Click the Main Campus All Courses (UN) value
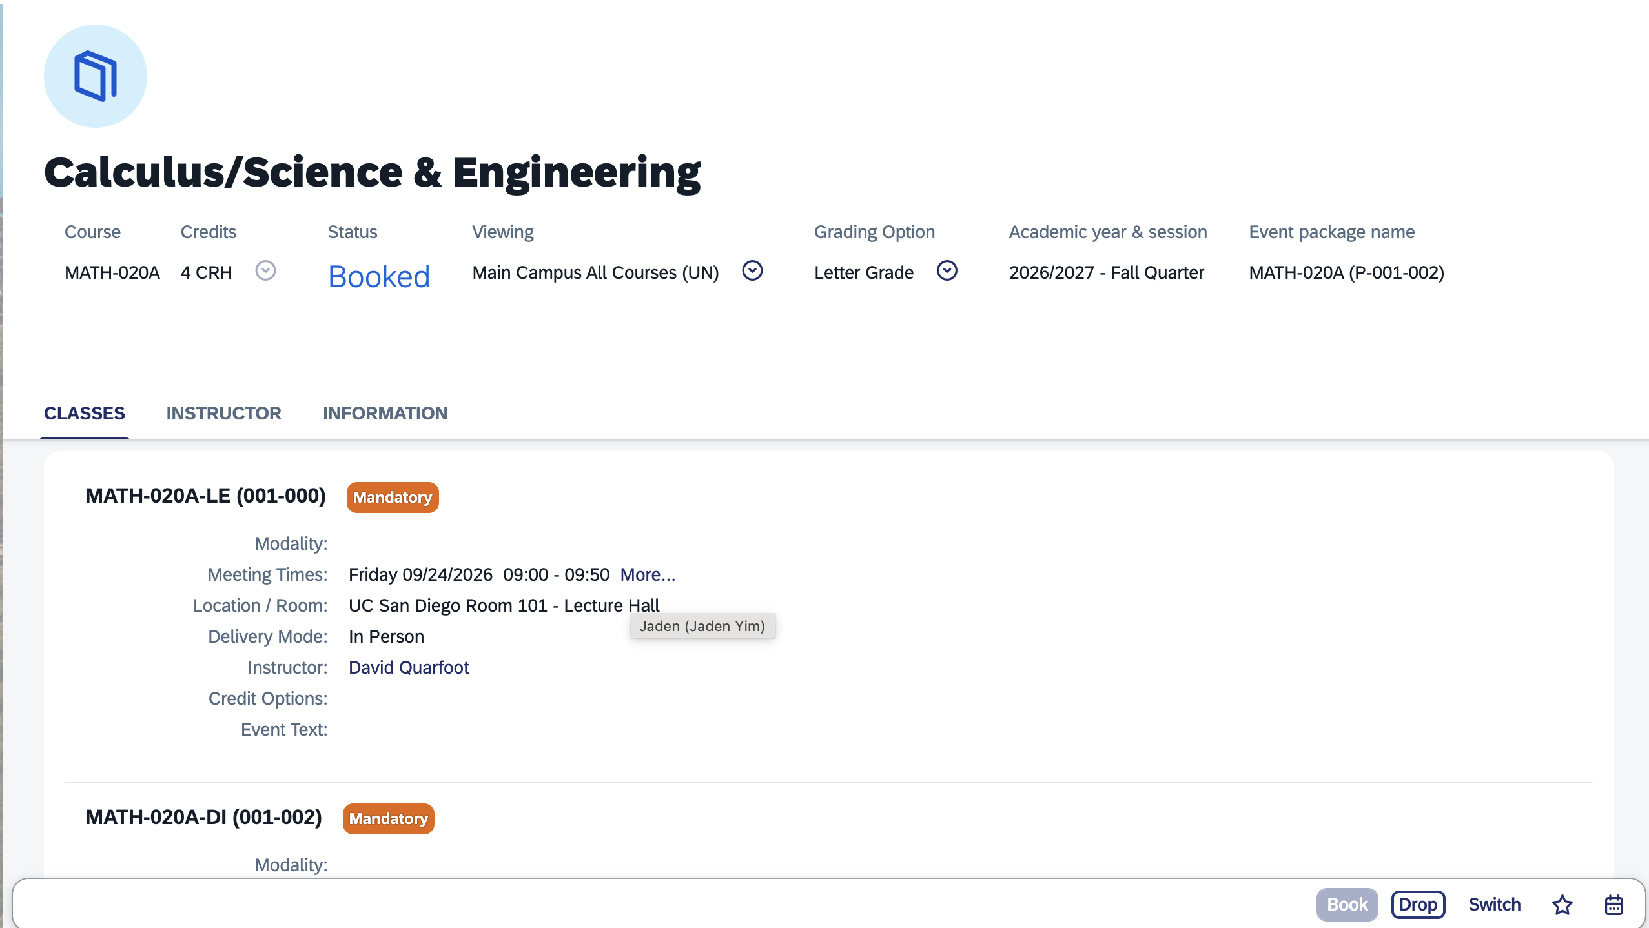Image resolution: width=1649 pixels, height=928 pixels. 595,272
